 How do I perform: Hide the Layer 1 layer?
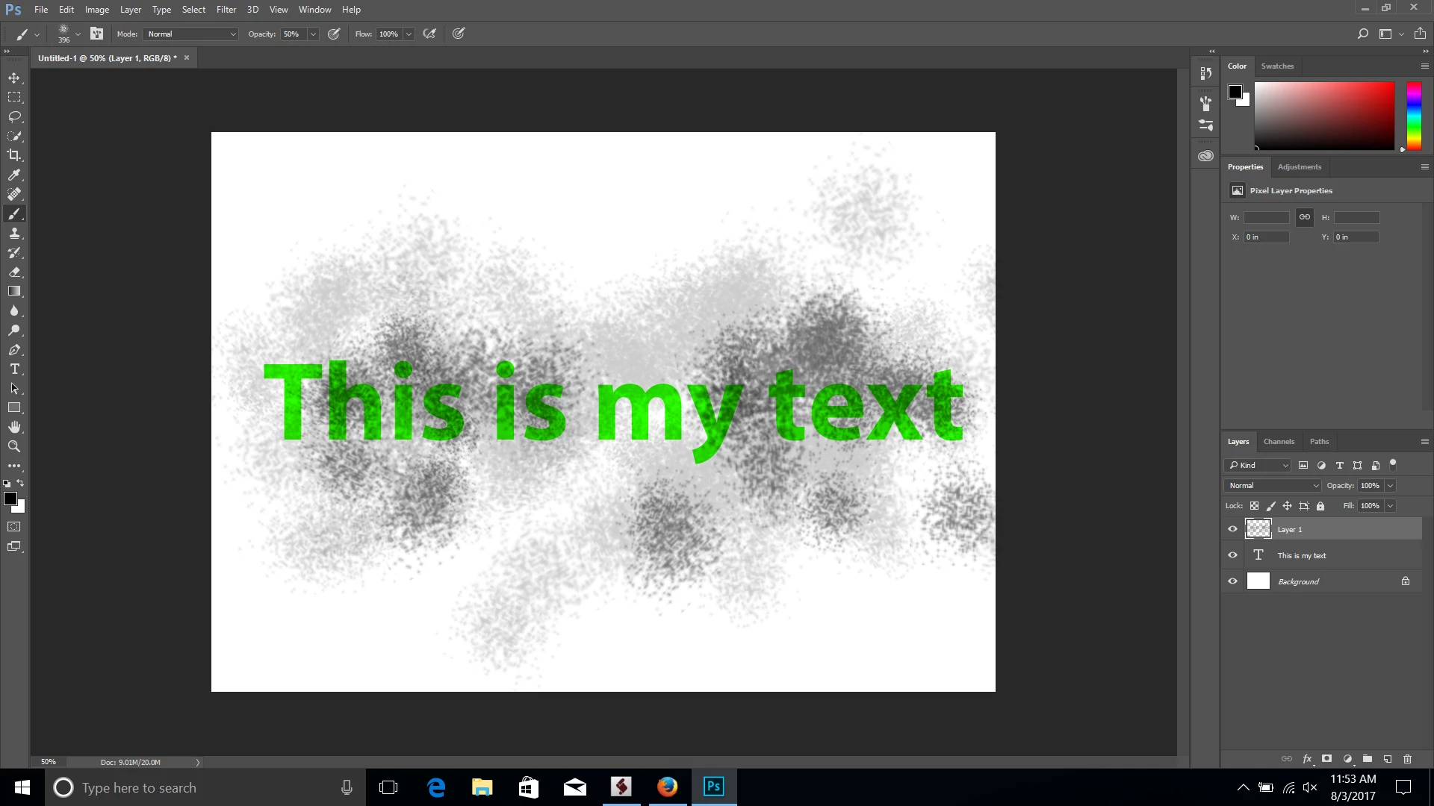[1232, 529]
